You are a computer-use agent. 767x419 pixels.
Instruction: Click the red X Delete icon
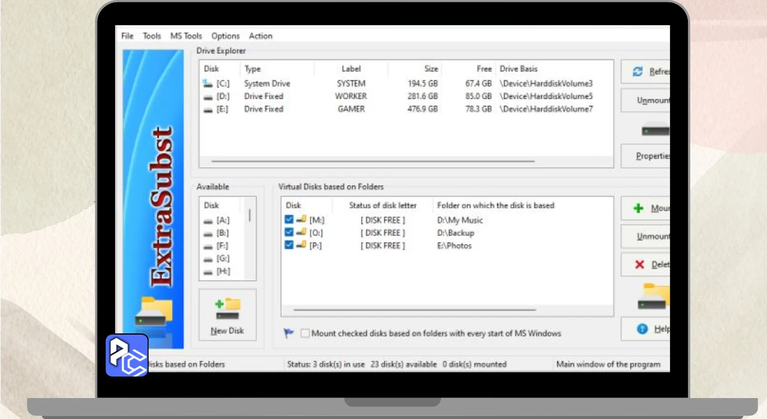(x=639, y=264)
